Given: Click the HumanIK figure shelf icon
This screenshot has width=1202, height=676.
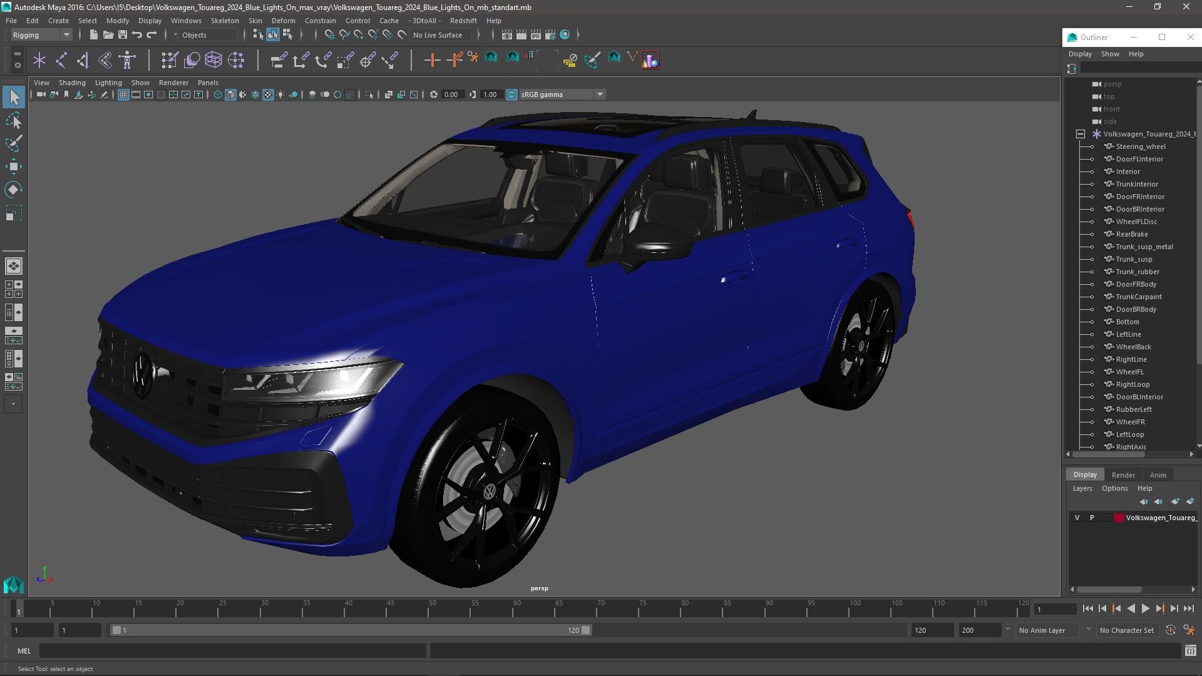Looking at the screenshot, I should coord(127,60).
